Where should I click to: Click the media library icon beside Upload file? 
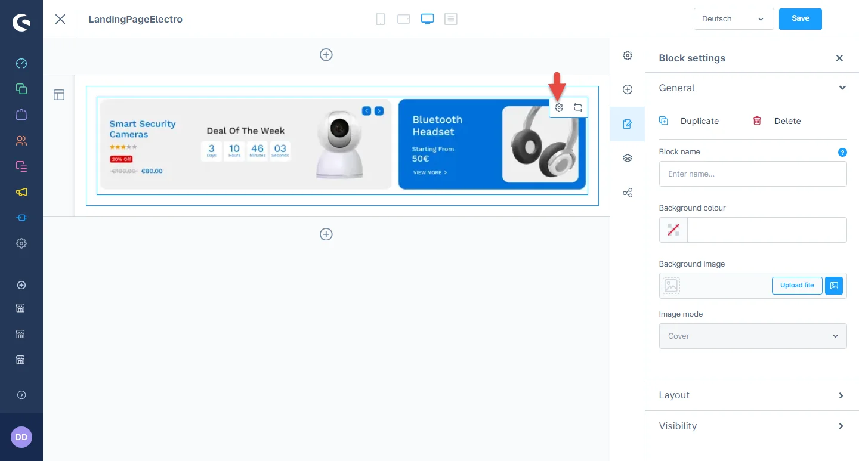coord(834,286)
